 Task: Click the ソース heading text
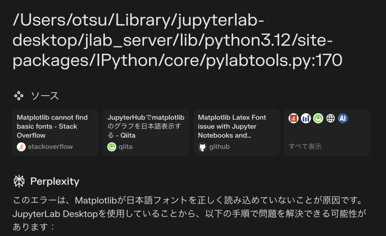pyautogui.click(x=45, y=96)
